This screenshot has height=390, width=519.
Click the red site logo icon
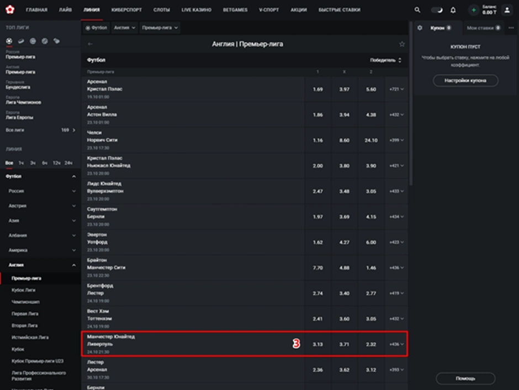10,9
